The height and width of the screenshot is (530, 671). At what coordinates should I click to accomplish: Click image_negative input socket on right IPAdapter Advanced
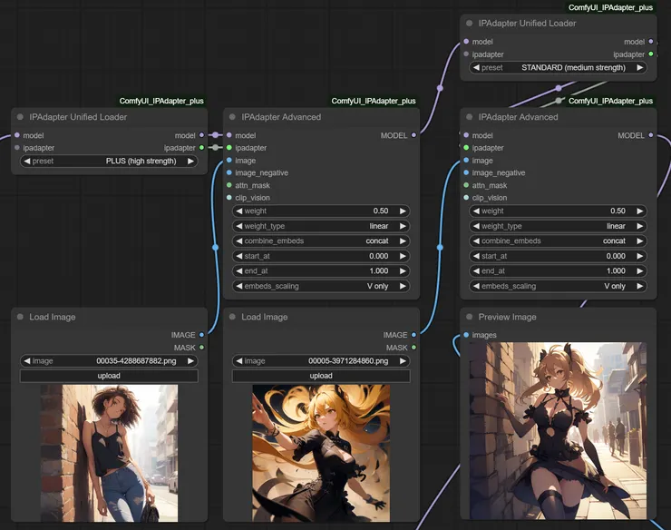(466, 172)
